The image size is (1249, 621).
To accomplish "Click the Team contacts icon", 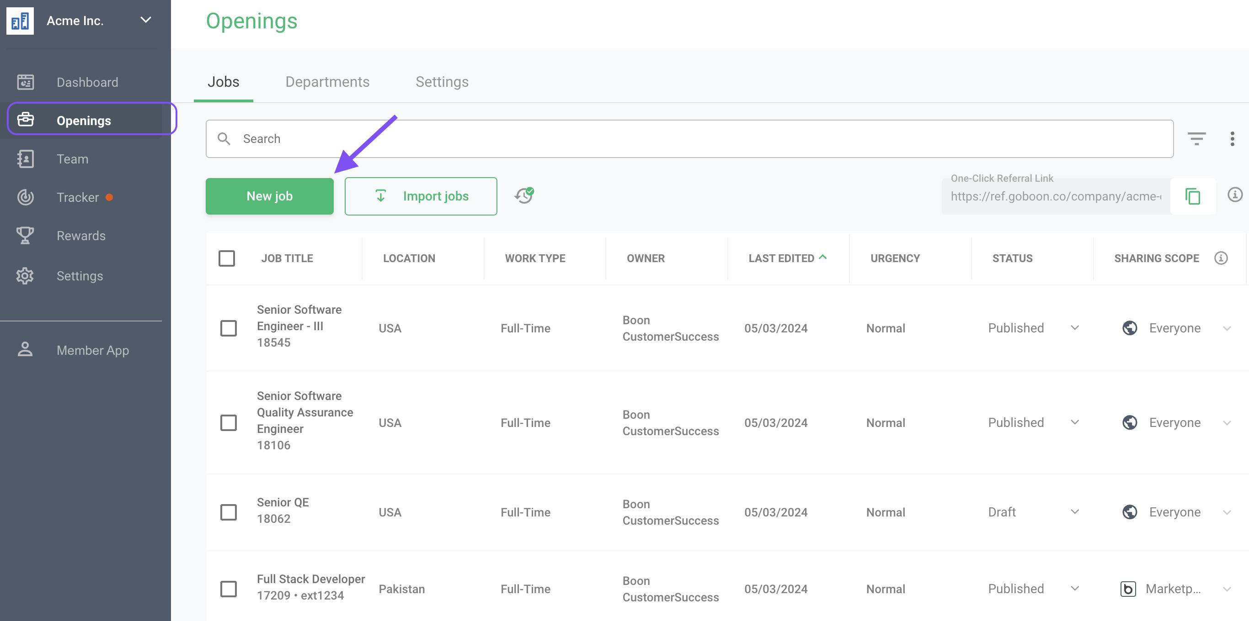I will coord(25,159).
